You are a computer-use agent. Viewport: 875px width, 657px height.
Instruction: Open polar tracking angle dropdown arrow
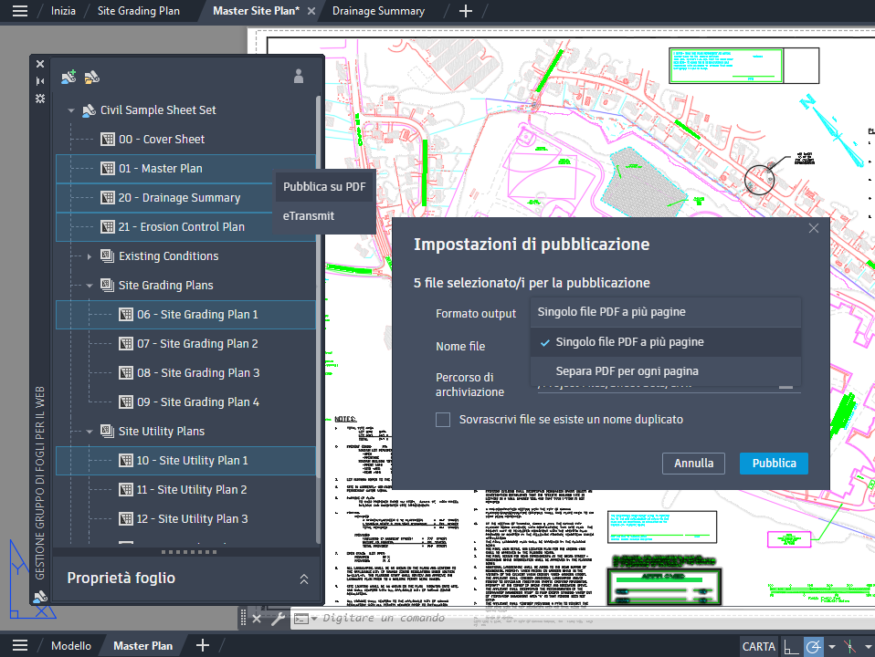tap(832, 647)
